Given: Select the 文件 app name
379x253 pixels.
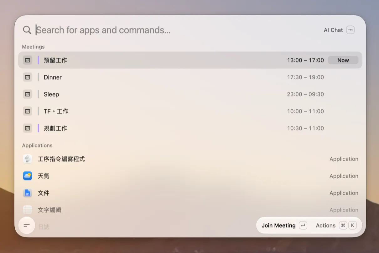Looking at the screenshot, I should 44,193.
